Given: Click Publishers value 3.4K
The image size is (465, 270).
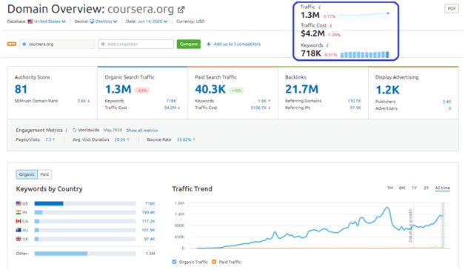Looking at the screenshot, I should click(446, 102).
